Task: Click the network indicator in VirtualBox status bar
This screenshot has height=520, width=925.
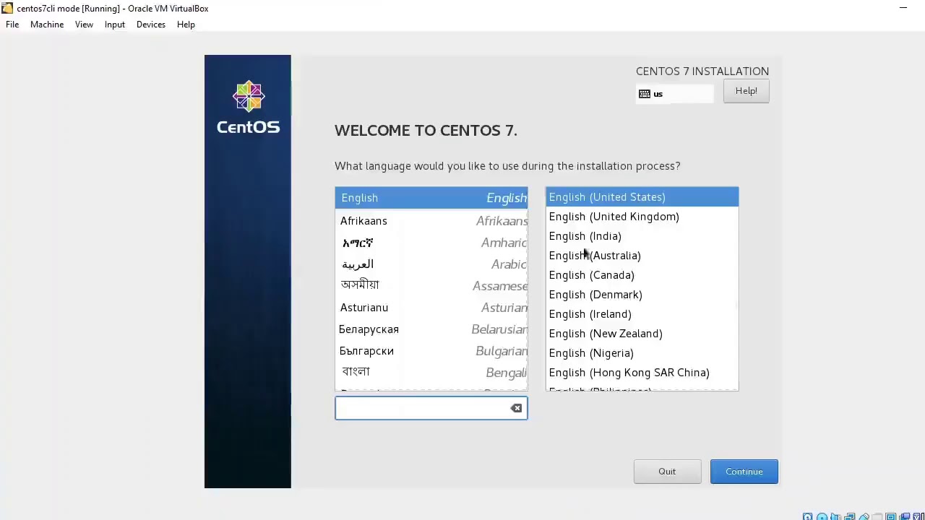Action: coord(850,517)
